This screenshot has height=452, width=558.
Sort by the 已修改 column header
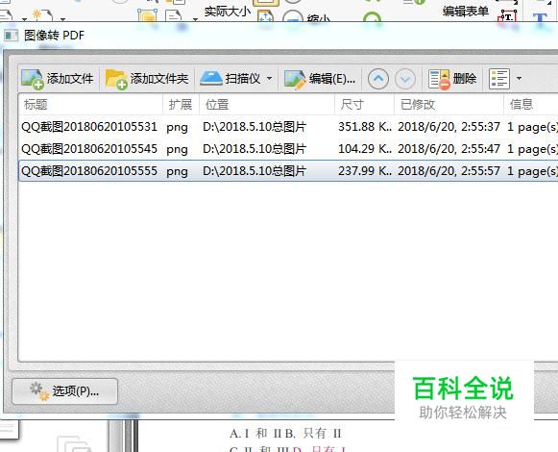(x=449, y=105)
